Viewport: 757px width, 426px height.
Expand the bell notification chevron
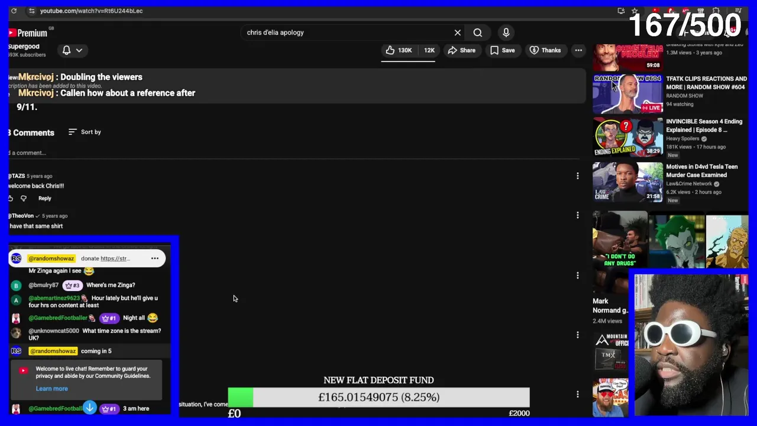79,50
